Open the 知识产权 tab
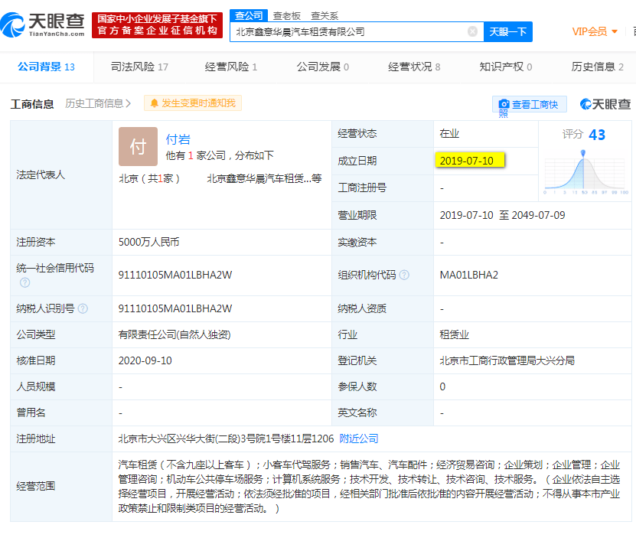Viewport: 636px width, 538px height. 506,67
